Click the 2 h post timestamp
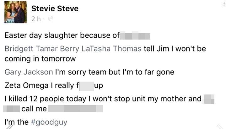This screenshot has height=129, width=226. pyautogui.click(x=36, y=19)
